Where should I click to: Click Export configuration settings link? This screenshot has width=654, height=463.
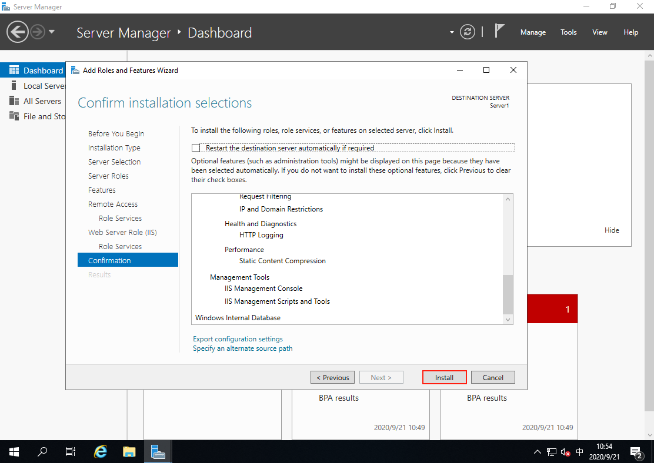coord(238,339)
